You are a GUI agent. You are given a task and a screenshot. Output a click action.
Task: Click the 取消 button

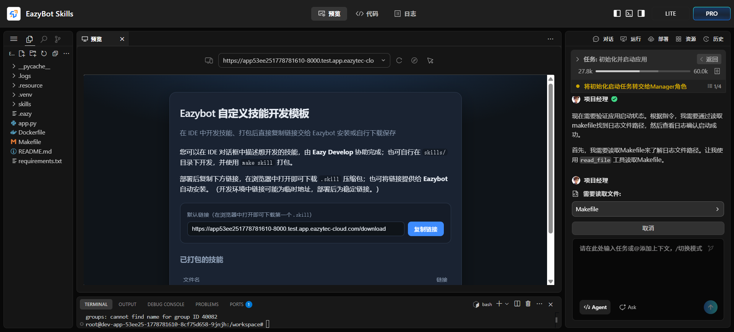coord(648,228)
